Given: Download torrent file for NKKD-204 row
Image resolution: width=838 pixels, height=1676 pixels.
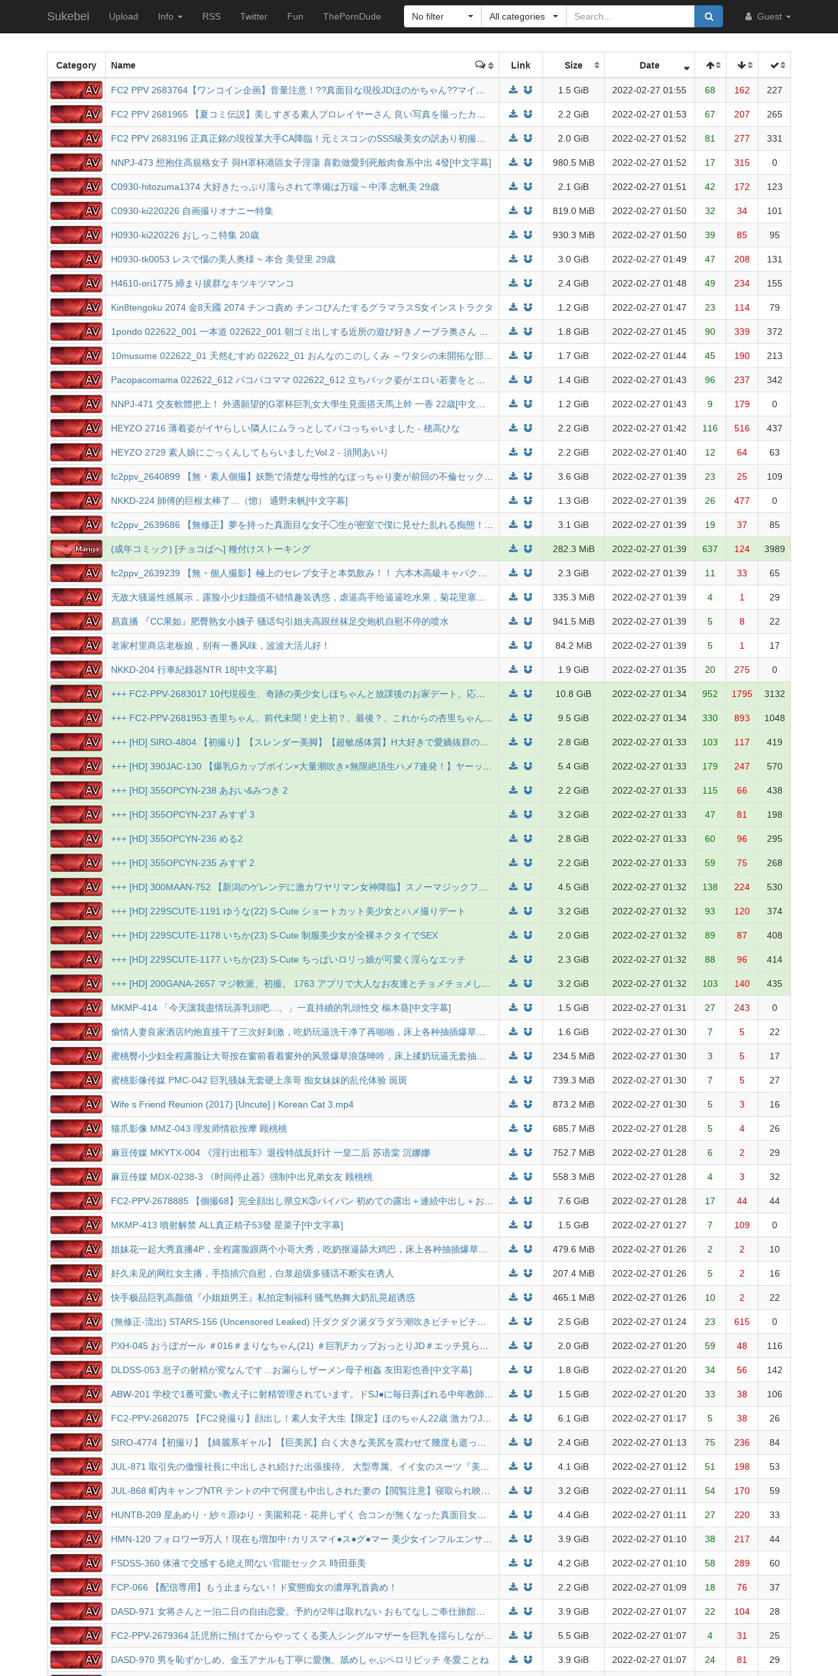Looking at the screenshot, I should tap(513, 670).
